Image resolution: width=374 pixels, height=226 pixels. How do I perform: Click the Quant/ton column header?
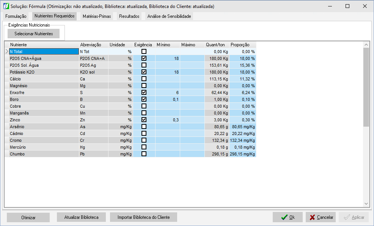217,45
